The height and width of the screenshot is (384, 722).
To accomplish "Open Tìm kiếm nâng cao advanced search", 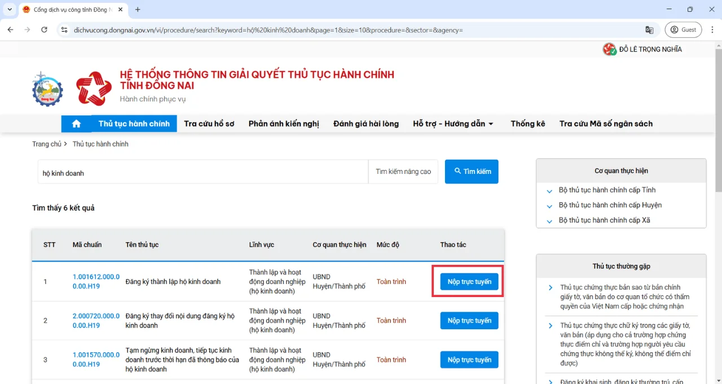I will tap(403, 172).
